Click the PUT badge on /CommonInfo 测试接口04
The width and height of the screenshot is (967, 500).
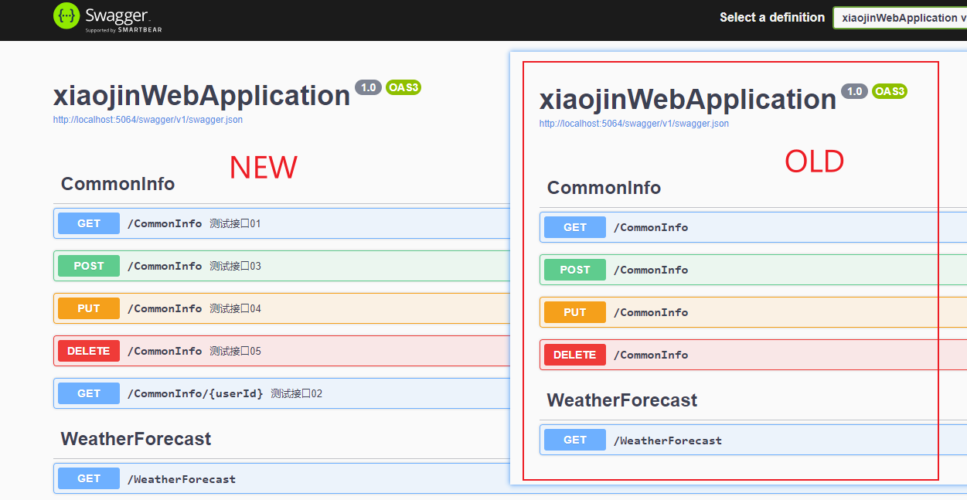tap(88, 308)
